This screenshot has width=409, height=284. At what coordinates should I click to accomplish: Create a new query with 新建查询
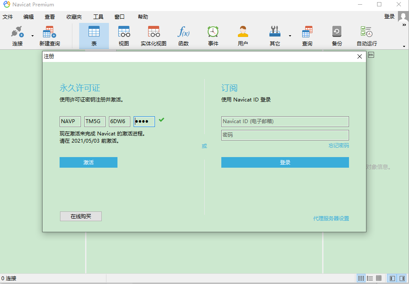tap(49, 36)
